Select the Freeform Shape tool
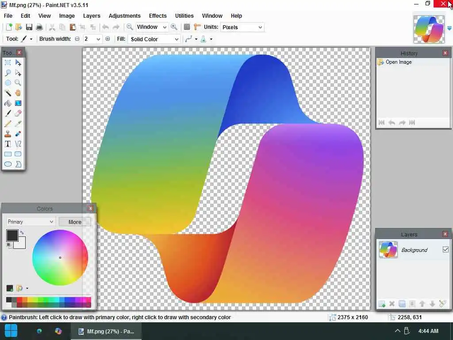Image resolution: width=453 pixels, height=340 pixels. [x=18, y=164]
